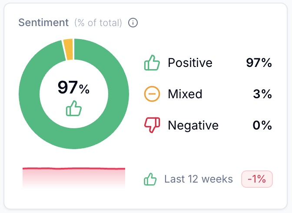This screenshot has width=292, height=213.
Task: Select the Positive legend label
Action: click(190, 63)
